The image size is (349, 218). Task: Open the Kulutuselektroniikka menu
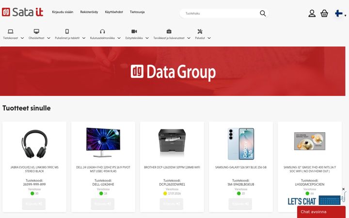pyautogui.click(x=102, y=38)
